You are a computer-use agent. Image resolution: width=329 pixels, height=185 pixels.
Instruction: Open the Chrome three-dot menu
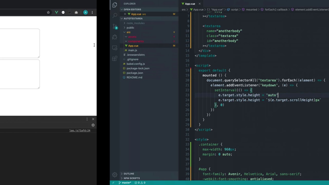pyautogui.click(x=92, y=12)
